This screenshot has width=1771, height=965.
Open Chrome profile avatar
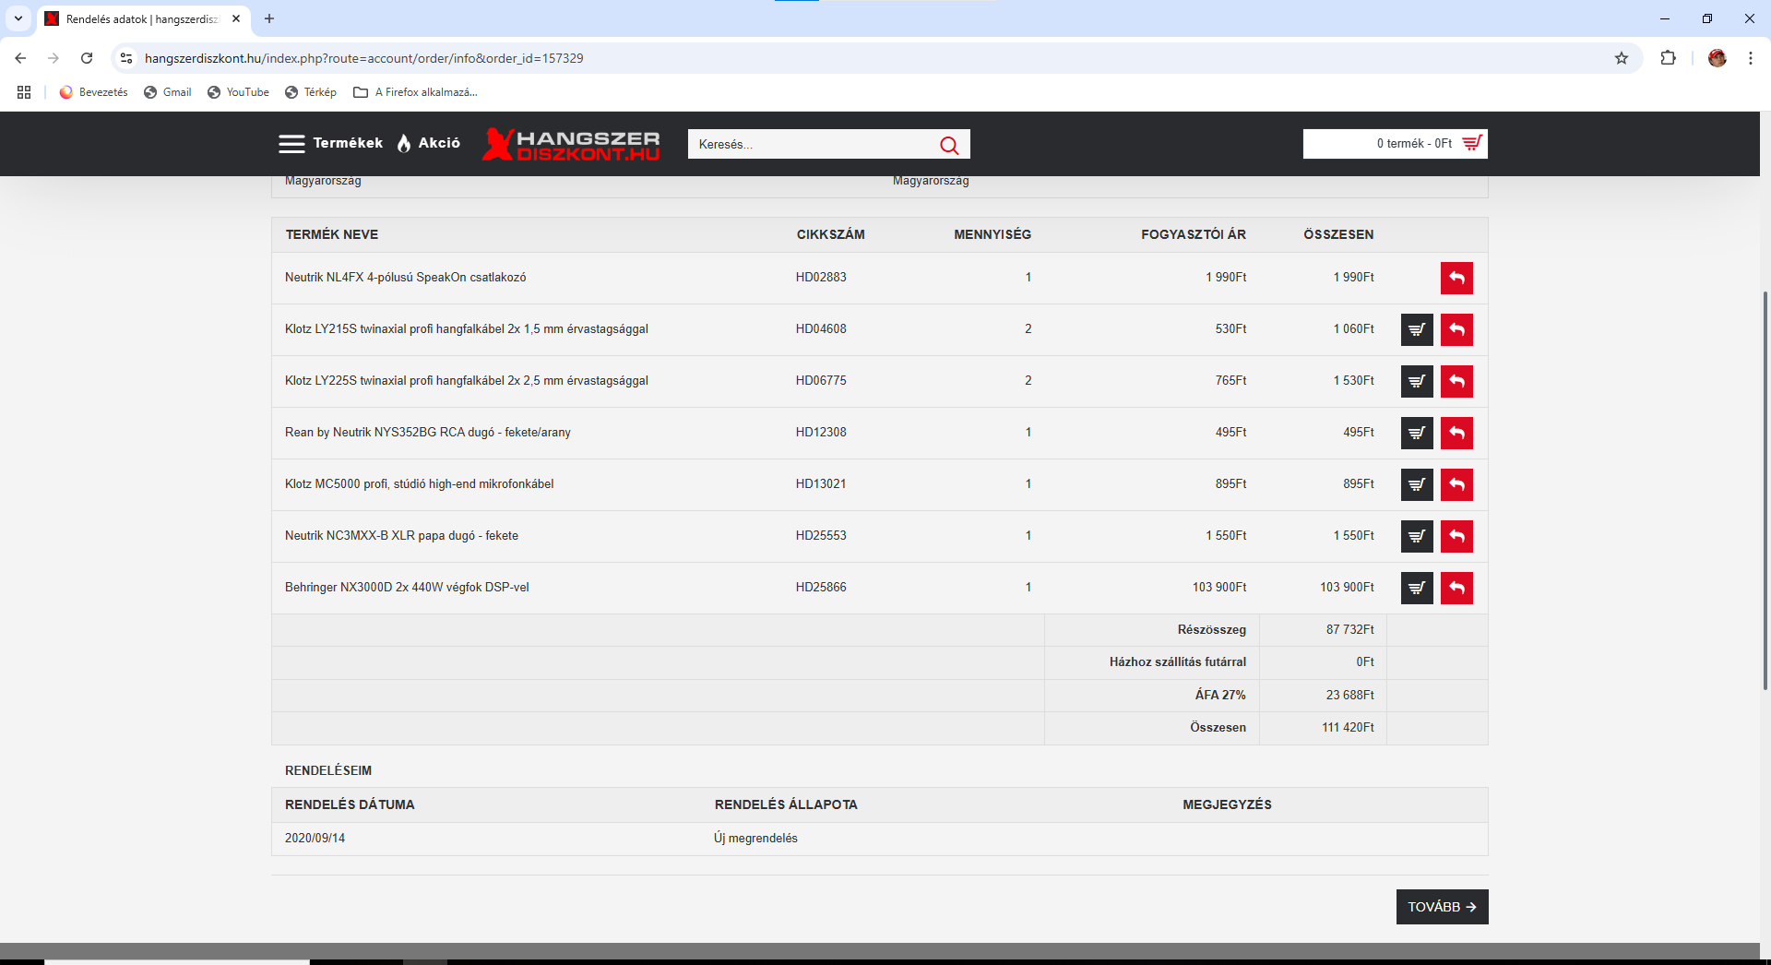pyautogui.click(x=1717, y=58)
